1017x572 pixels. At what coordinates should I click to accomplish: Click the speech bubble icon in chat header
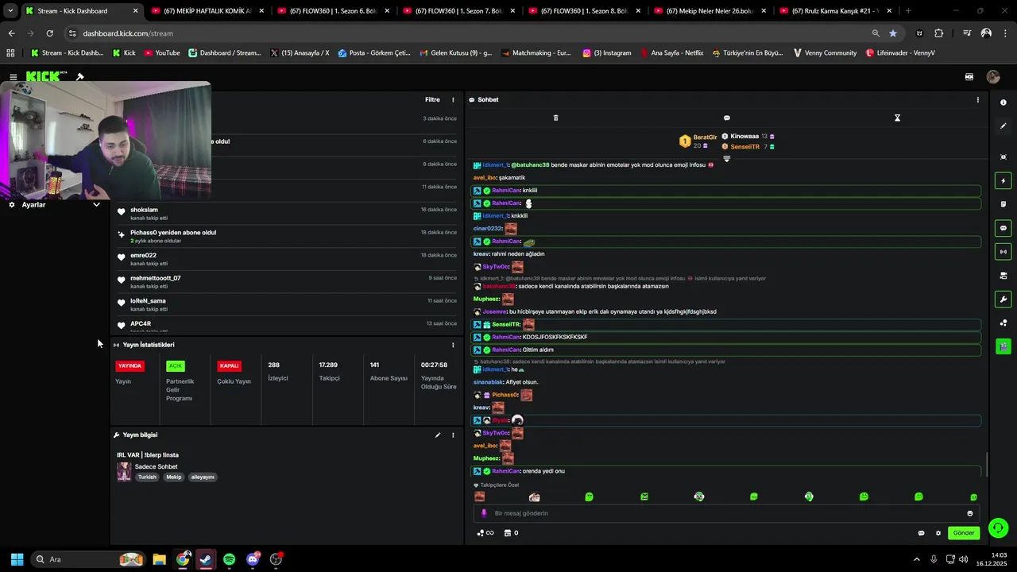[726, 118]
